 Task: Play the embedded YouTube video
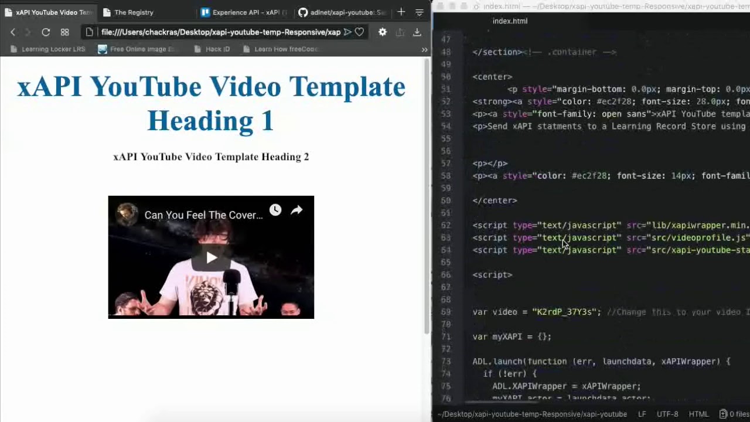[211, 258]
